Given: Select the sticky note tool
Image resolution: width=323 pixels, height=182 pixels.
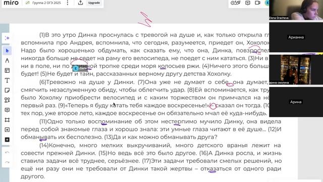Looking at the screenshot, I should coord(7,90).
